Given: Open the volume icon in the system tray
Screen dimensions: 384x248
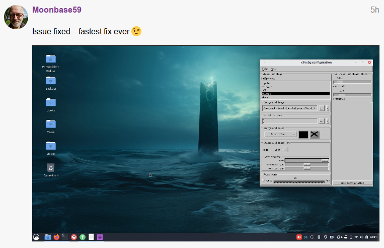Looking at the screenshot, I should click(361, 237).
